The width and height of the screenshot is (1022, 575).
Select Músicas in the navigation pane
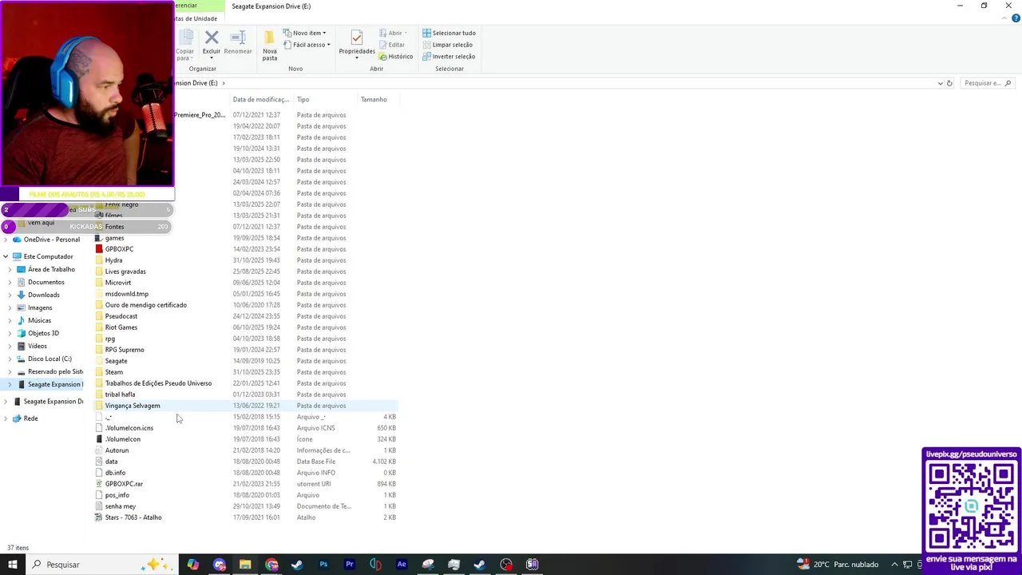tap(39, 320)
